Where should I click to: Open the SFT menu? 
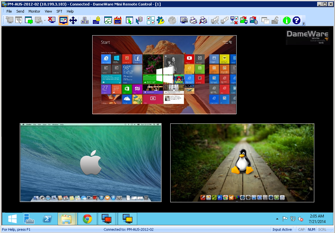(60, 11)
